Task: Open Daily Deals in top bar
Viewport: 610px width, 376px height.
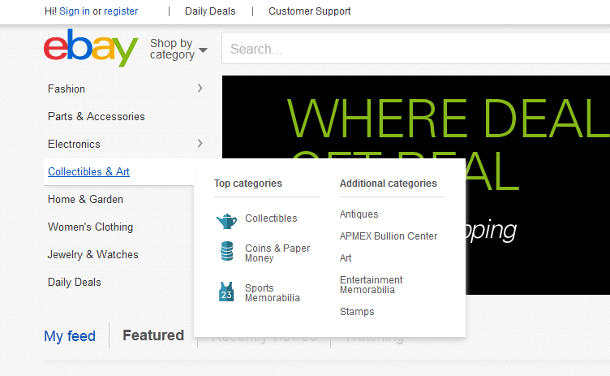Action: (x=210, y=11)
